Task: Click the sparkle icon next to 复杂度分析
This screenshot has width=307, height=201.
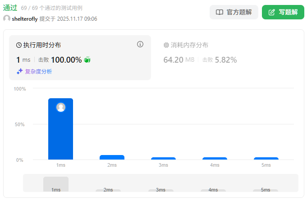Action: (19, 71)
